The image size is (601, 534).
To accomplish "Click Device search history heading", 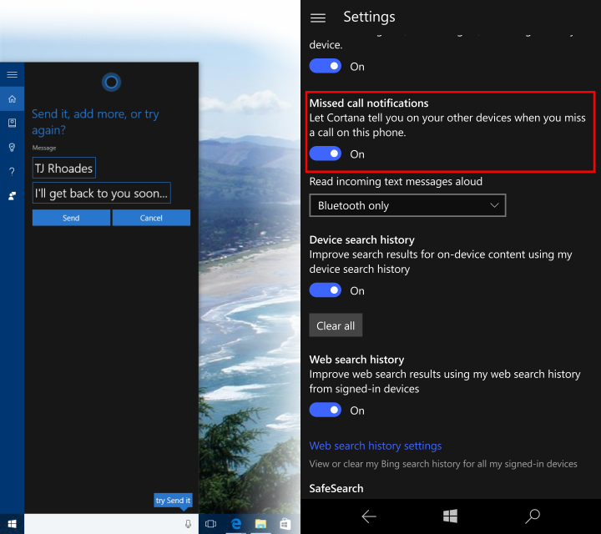I will coord(361,239).
